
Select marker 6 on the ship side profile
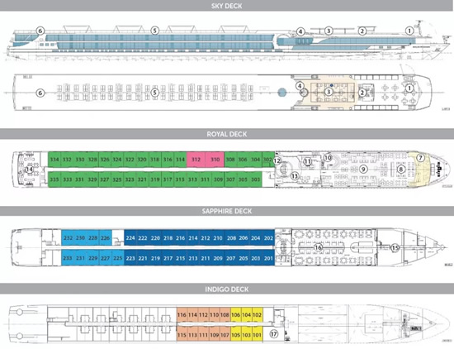click(x=40, y=31)
